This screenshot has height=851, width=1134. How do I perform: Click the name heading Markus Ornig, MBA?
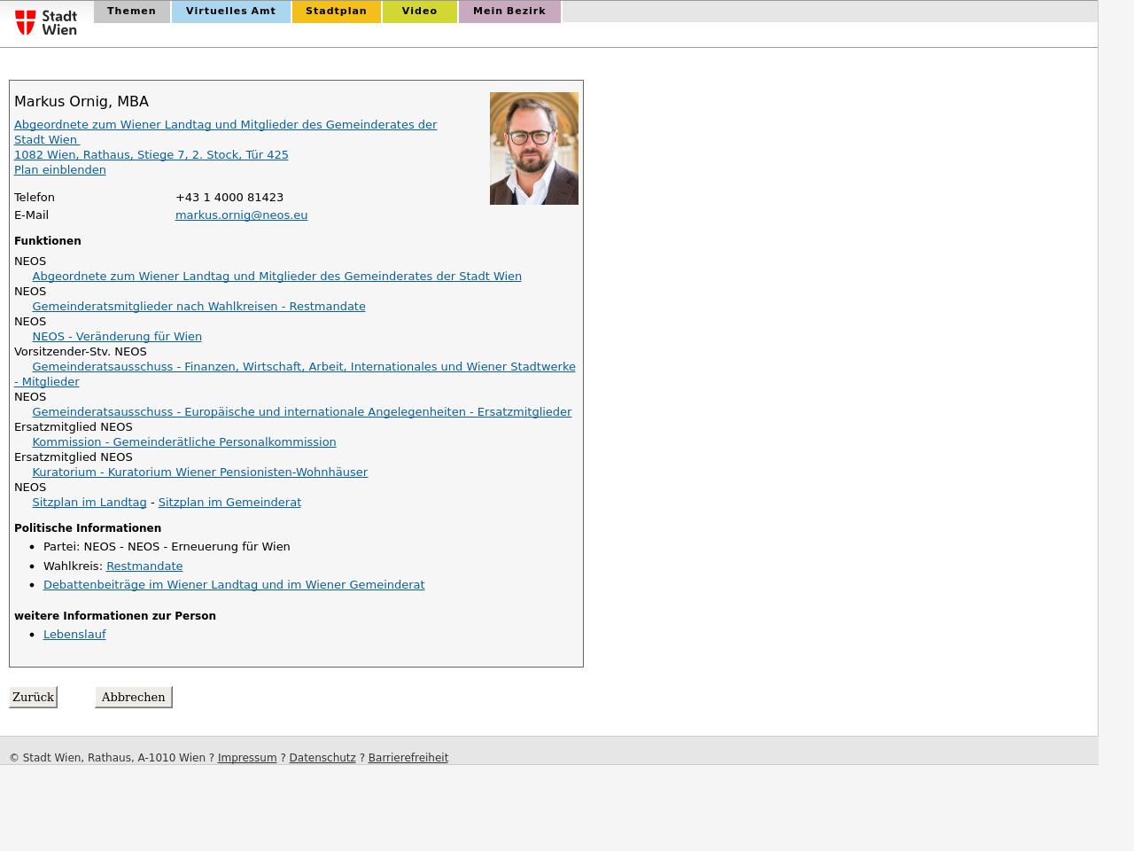(82, 101)
